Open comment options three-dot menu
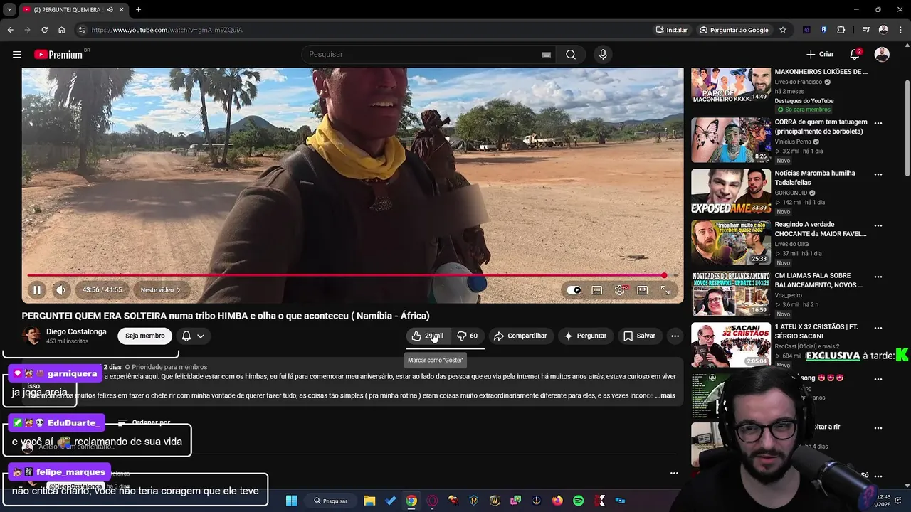The width and height of the screenshot is (911, 512). pyautogui.click(x=674, y=473)
